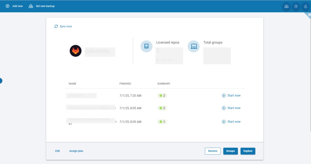The height and width of the screenshot is (164, 311).
Task: Click the Explore button
Action: tap(248, 151)
